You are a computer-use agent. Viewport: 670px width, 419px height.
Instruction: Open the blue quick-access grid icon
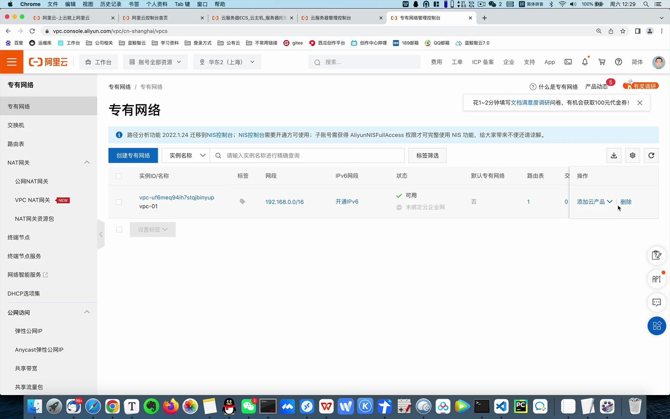657,326
